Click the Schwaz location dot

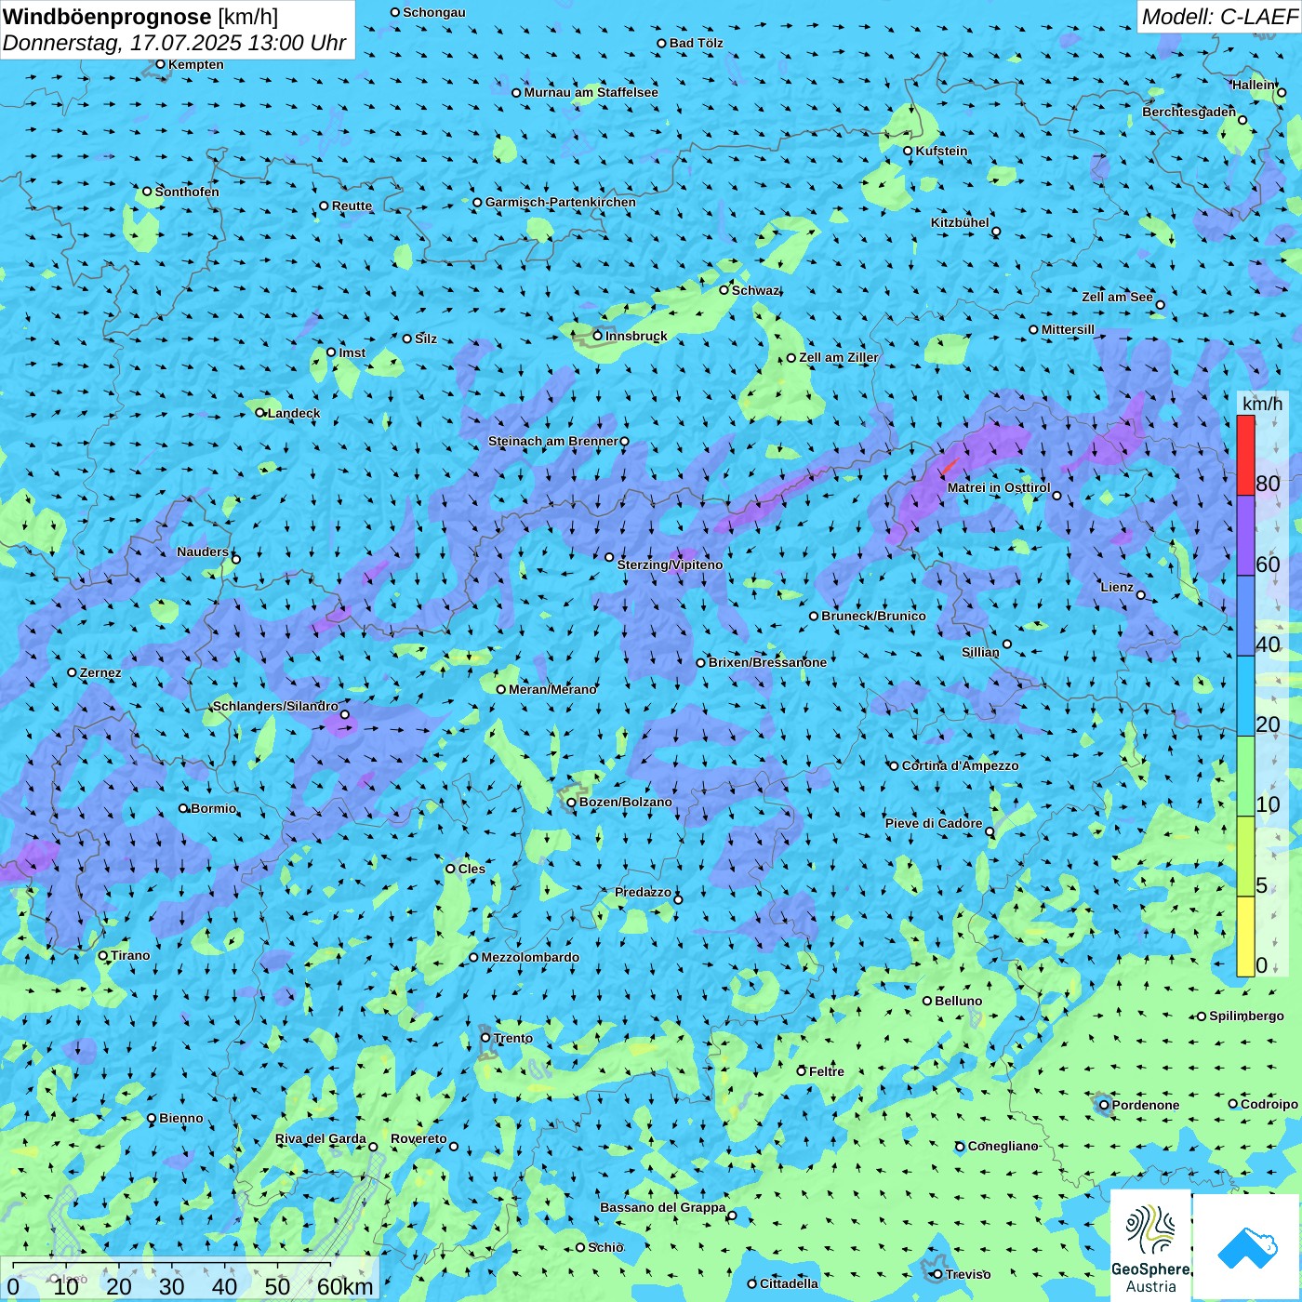pyautogui.click(x=724, y=290)
